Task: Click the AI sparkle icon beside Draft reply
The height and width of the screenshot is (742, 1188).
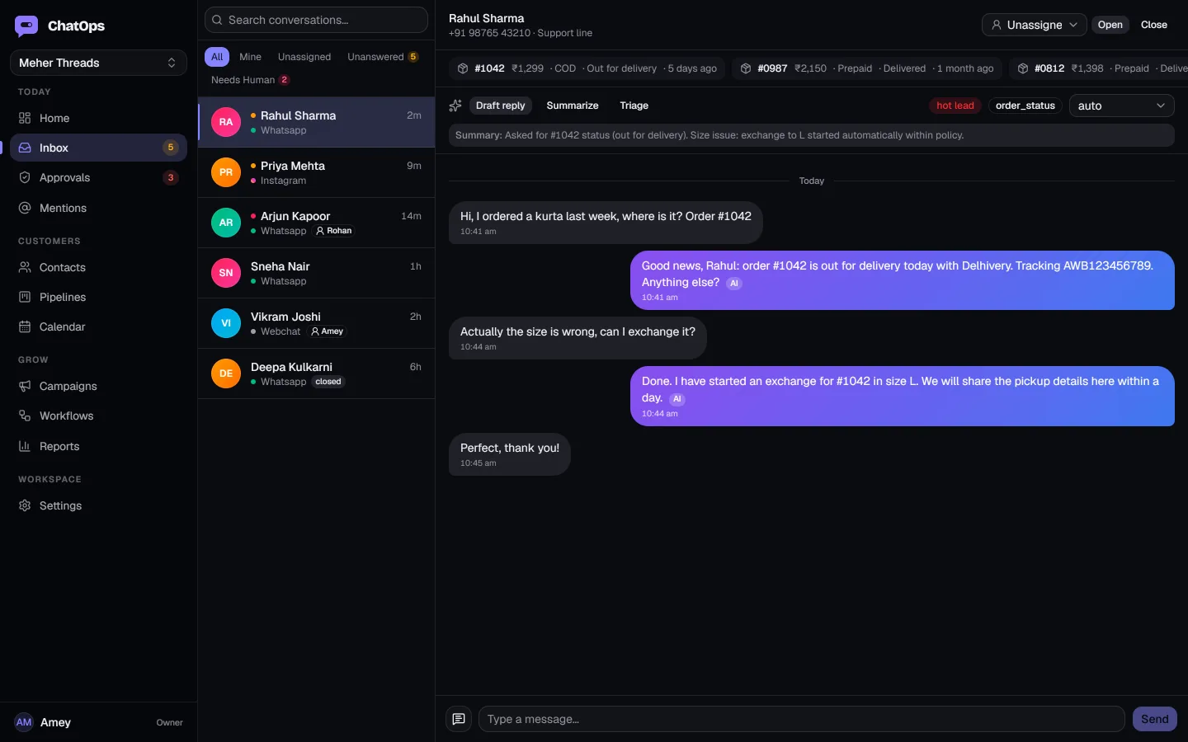Action: tap(455, 106)
